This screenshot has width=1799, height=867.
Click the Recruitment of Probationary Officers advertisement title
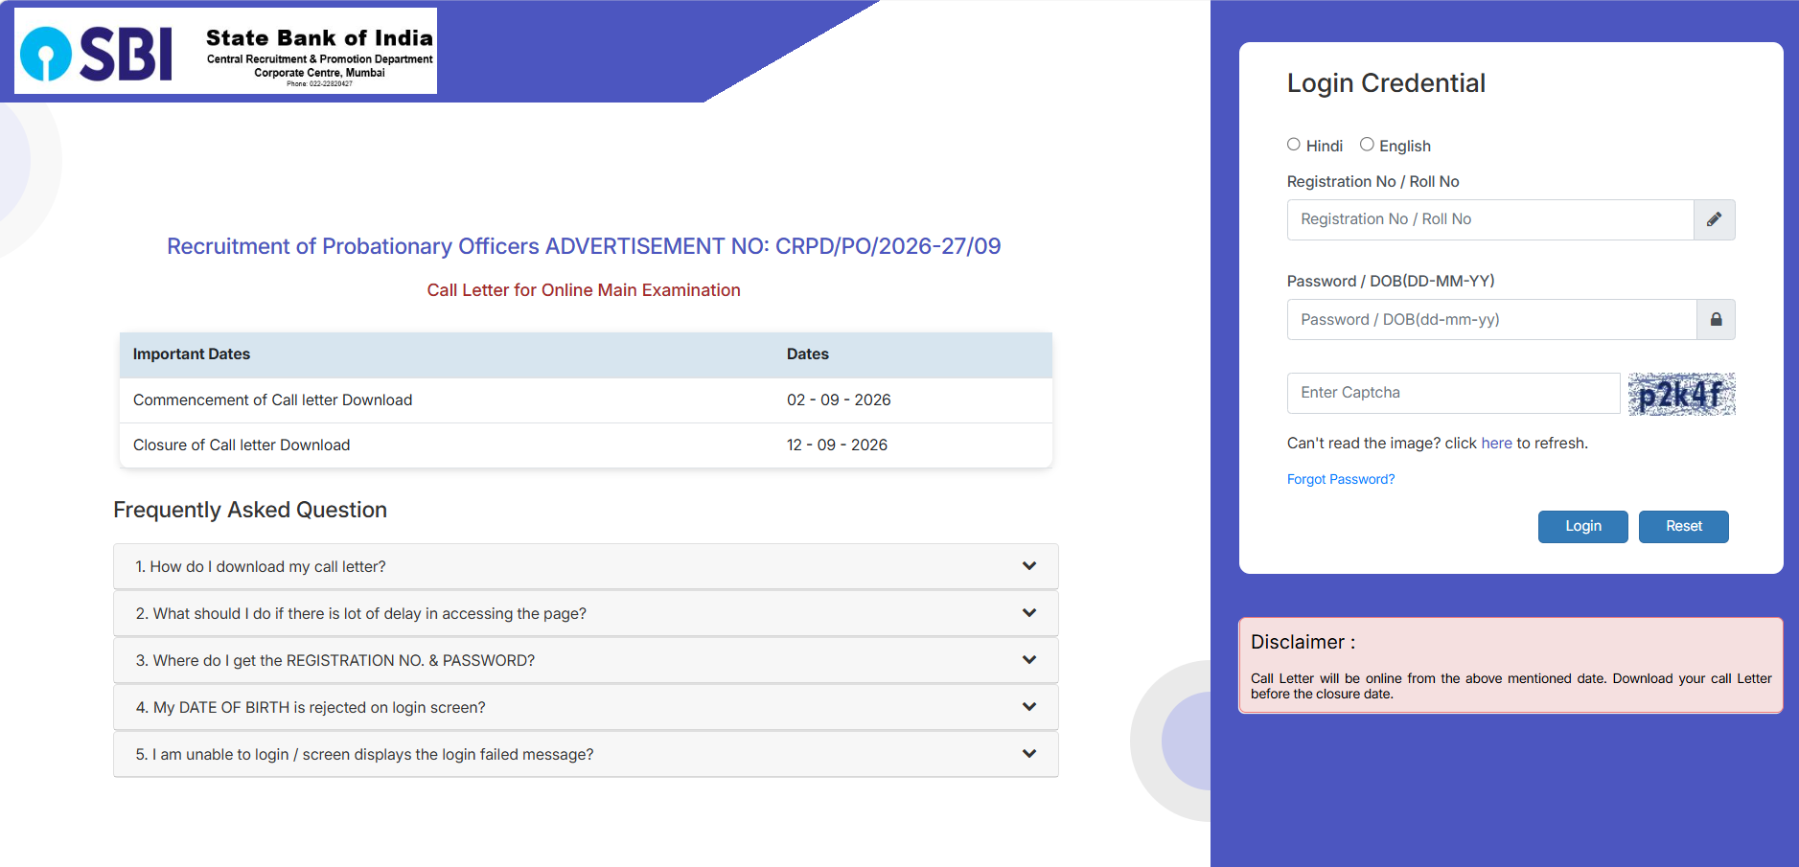(584, 246)
